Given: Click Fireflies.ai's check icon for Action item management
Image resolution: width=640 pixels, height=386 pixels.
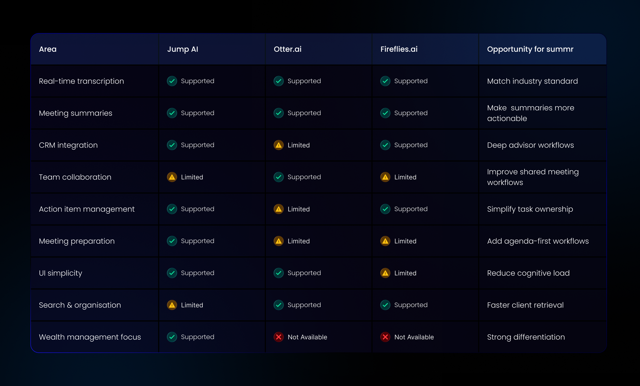Looking at the screenshot, I should click(385, 209).
